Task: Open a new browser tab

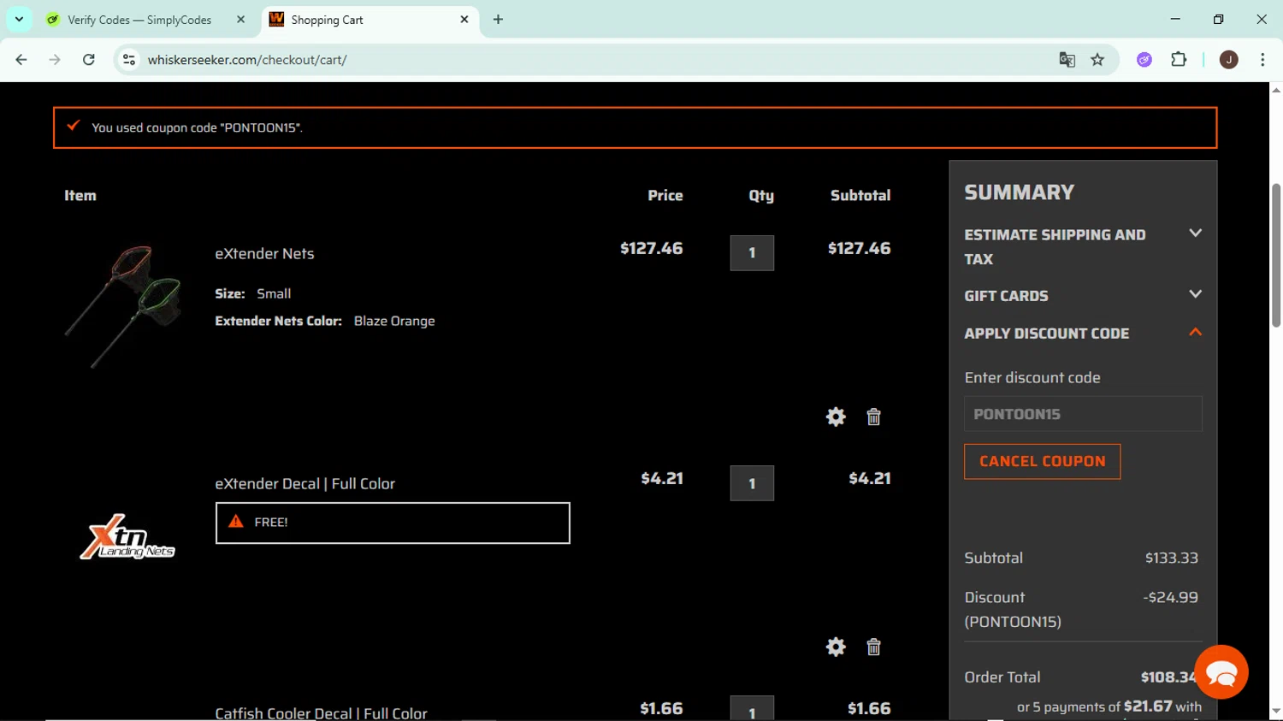Action: 498,20
